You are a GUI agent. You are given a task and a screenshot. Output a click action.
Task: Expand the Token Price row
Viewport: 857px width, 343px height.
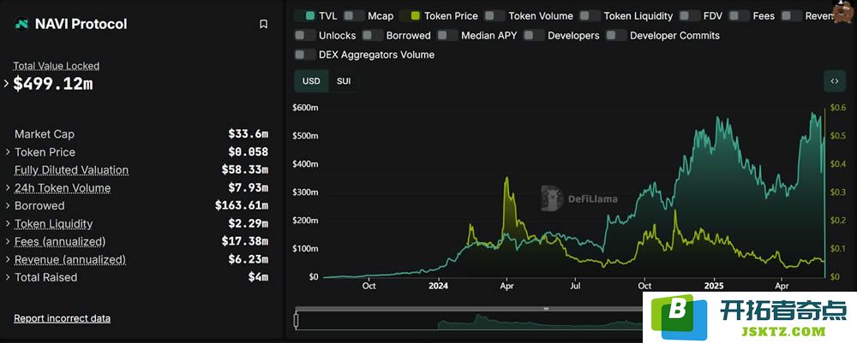tap(8, 152)
